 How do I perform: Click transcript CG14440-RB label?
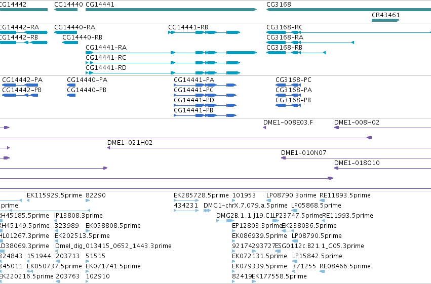pyautogui.click(x=82, y=37)
